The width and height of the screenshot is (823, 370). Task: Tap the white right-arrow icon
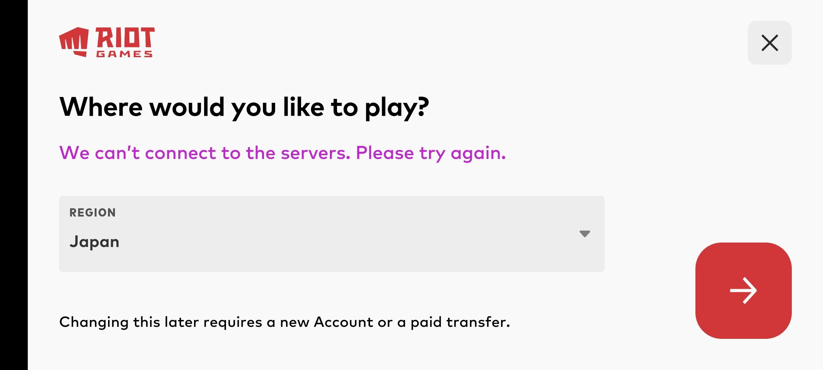(x=743, y=291)
